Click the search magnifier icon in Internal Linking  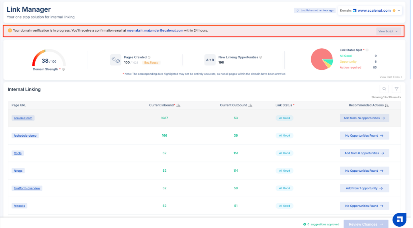click(384, 89)
